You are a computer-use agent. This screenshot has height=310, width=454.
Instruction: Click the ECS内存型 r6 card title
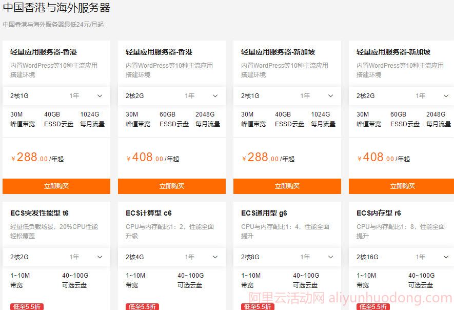tap(379, 213)
